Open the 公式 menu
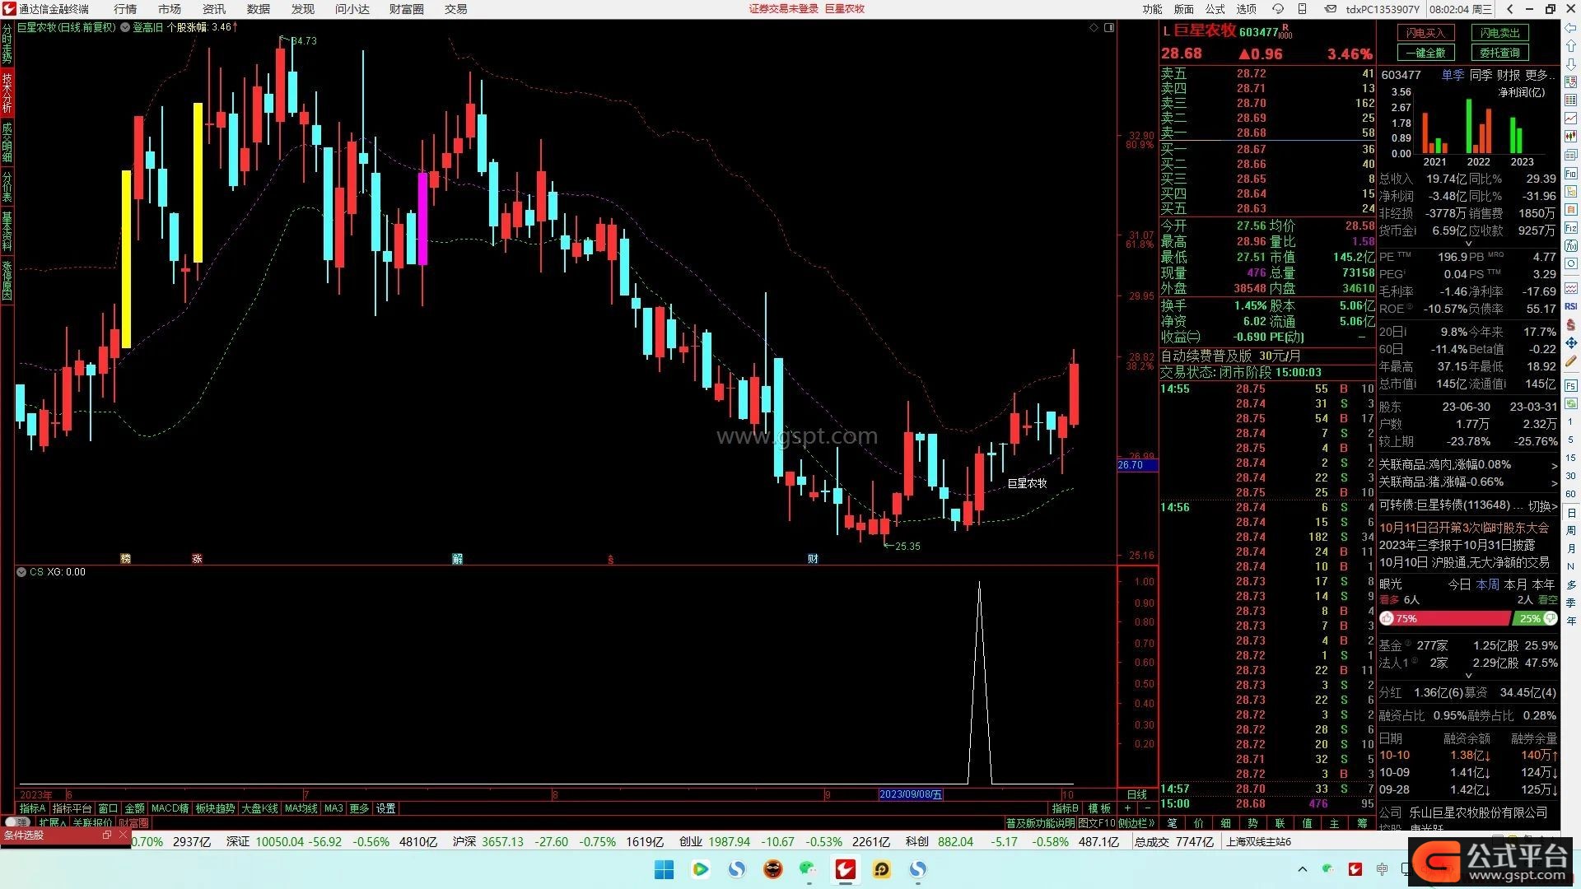Screen dimensions: 1581x889 click(1215, 9)
